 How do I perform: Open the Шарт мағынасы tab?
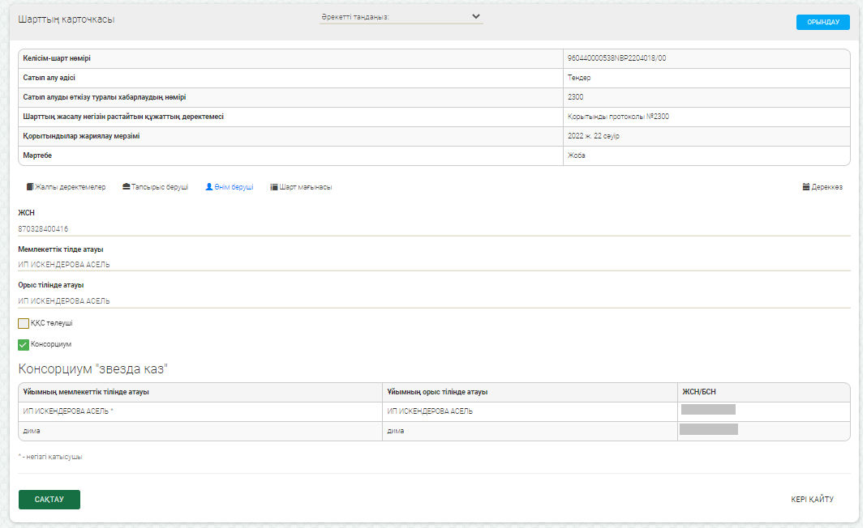(306, 187)
